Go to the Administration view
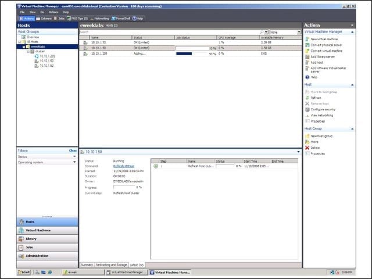 (47, 256)
